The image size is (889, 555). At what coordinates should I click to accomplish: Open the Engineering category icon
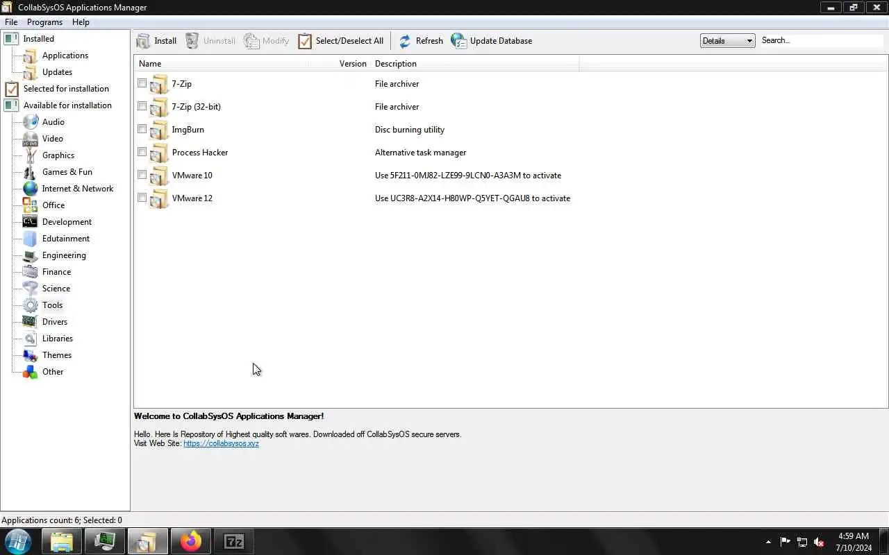31,255
